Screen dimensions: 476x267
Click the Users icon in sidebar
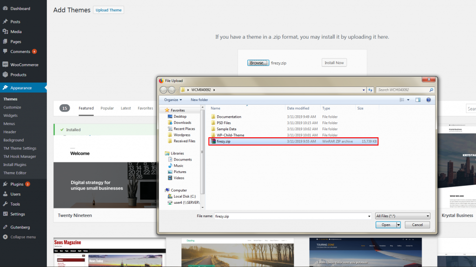click(5, 194)
